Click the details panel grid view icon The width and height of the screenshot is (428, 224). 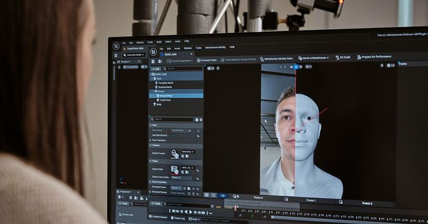pyautogui.click(x=197, y=120)
